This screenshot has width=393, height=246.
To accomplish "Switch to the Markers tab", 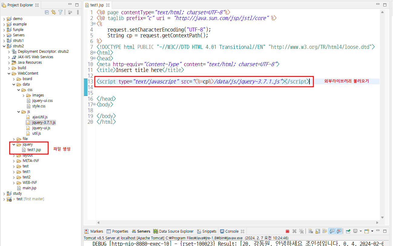I will pyautogui.click(x=94, y=231).
